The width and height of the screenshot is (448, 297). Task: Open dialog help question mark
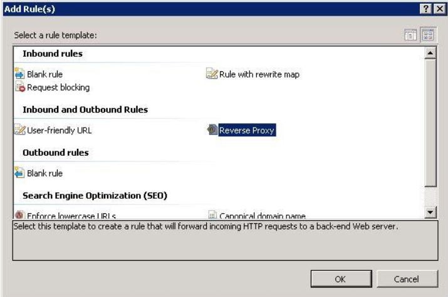tap(425, 9)
